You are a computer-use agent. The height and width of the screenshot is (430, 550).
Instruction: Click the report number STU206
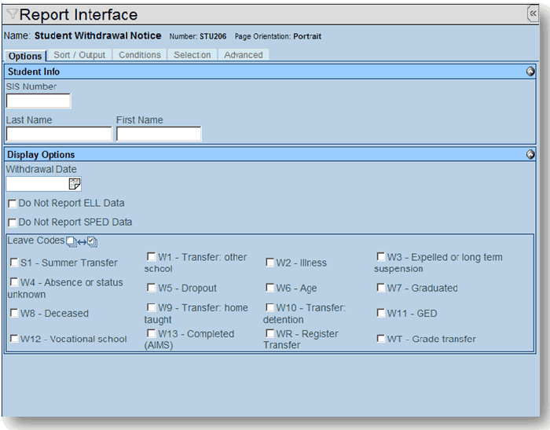213,36
